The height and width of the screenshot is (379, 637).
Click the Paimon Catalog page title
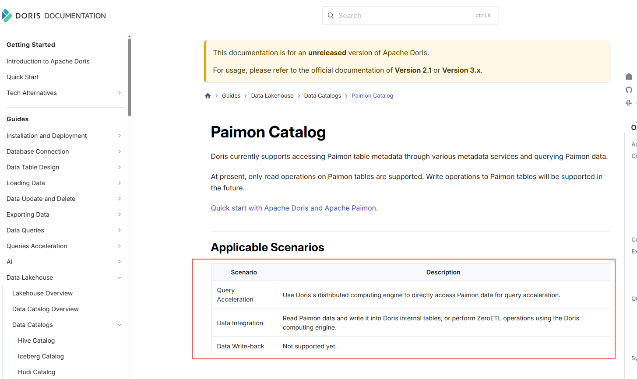click(x=268, y=132)
